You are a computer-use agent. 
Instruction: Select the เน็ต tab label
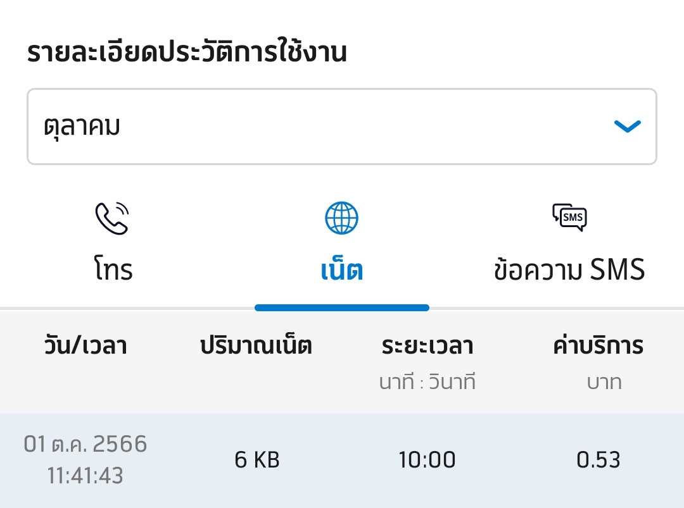[x=341, y=269]
